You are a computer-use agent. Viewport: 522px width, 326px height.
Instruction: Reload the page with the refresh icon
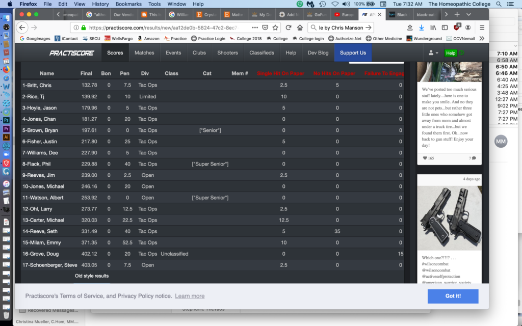tap(289, 28)
